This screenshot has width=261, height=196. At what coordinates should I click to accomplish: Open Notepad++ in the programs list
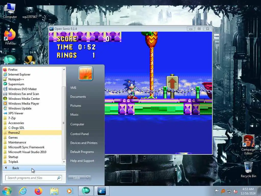pyautogui.click(x=32, y=79)
